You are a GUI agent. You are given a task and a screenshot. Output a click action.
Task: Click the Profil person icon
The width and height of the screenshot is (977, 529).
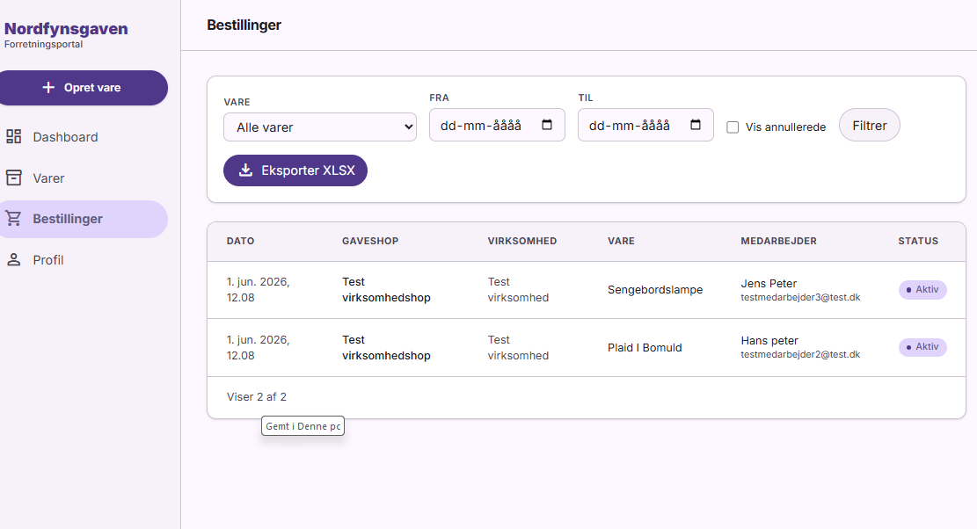coord(14,259)
